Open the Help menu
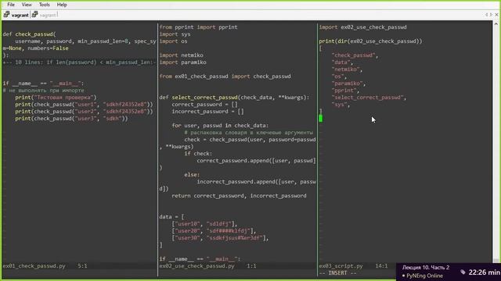Image resolution: width=501 pixels, height=281 pixels. pyautogui.click(x=62, y=5)
